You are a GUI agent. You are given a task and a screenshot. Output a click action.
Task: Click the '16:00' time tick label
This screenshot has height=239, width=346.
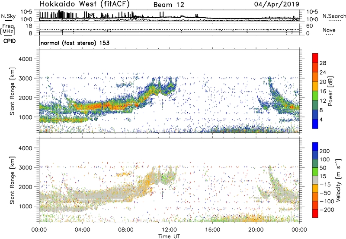tap(212, 230)
